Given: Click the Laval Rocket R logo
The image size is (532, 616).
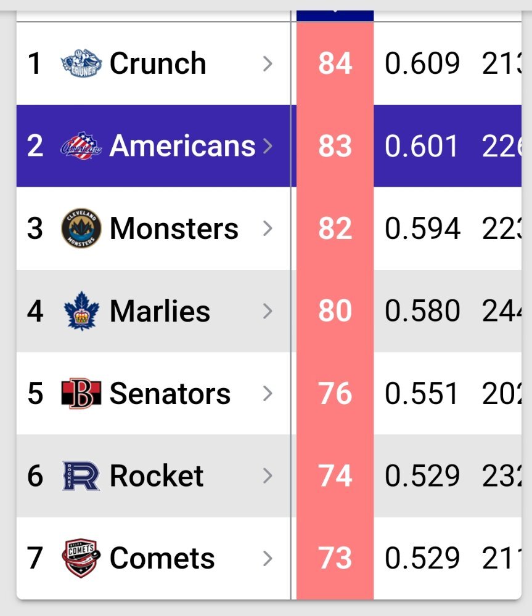Looking at the screenshot, I should [81, 476].
